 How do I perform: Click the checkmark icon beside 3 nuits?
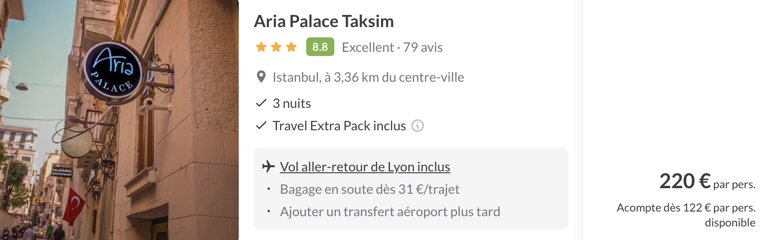click(x=261, y=103)
